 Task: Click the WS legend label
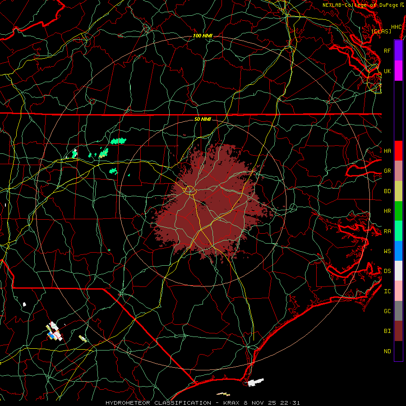coord(387,251)
